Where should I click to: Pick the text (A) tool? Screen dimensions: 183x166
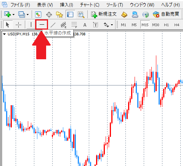tap(85, 25)
